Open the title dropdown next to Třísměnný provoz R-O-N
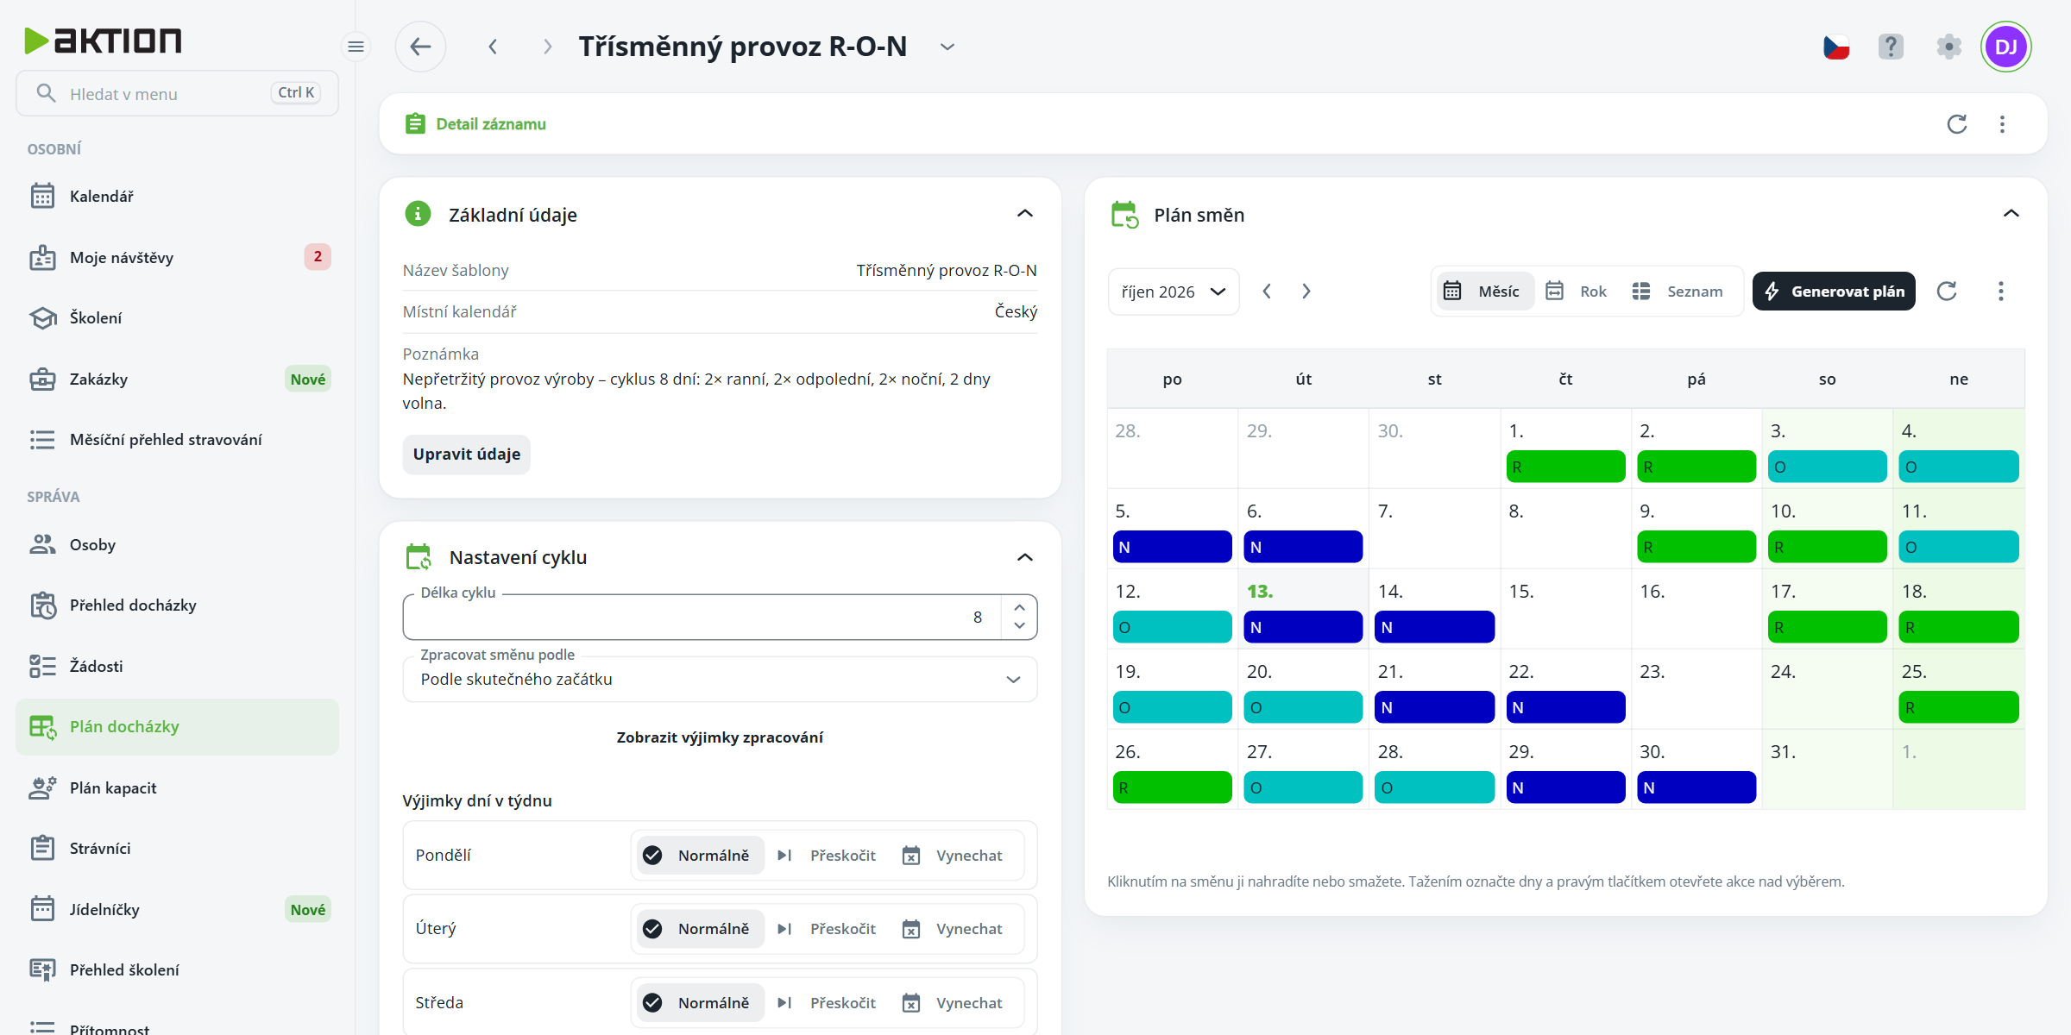Screen dimensions: 2071x1035 coord(947,47)
